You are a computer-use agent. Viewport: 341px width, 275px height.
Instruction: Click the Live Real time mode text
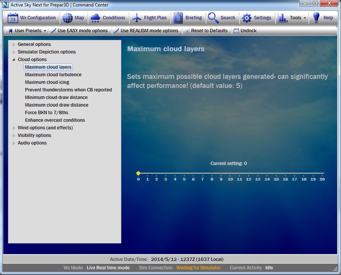(x=108, y=268)
